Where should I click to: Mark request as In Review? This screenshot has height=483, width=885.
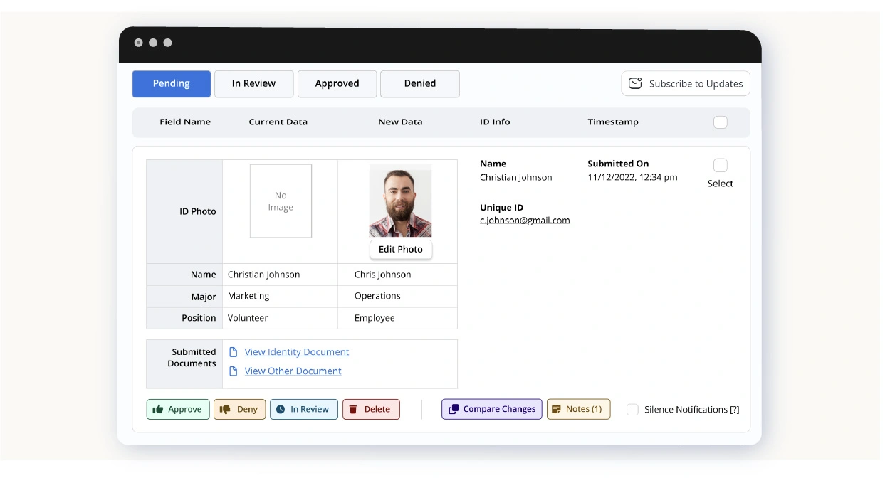coord(304,409)
